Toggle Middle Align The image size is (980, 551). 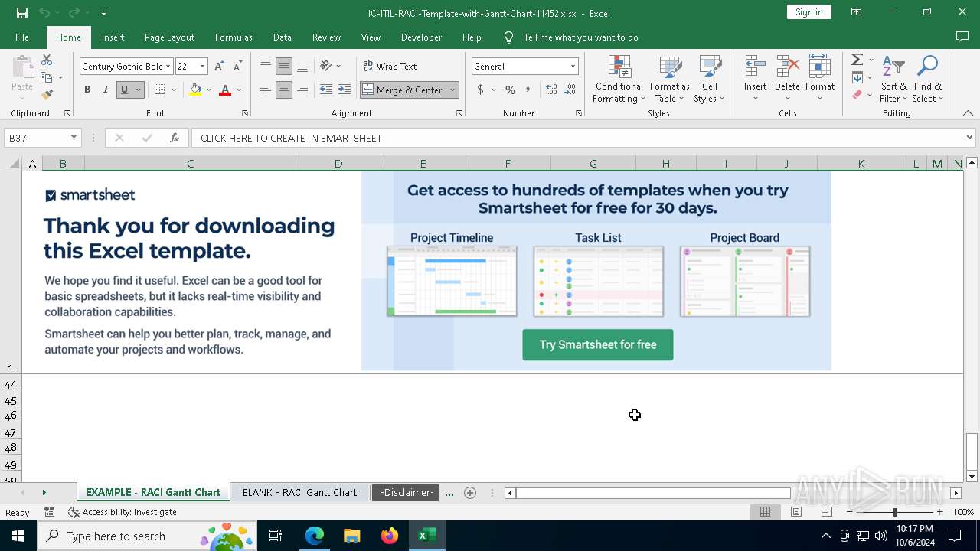(284, 66)
